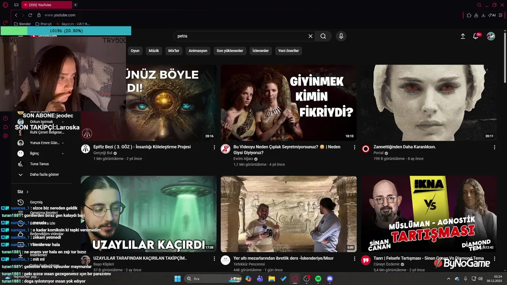Open YouTube notifications bell
Image resolution: width=507 pixels, height=285 pixels.
coord(476,36)
